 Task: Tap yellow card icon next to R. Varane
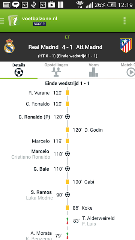[x=67, y=93]
